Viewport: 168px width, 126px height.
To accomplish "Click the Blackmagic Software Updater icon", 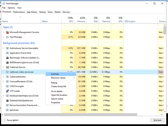I will coord(7,58).
